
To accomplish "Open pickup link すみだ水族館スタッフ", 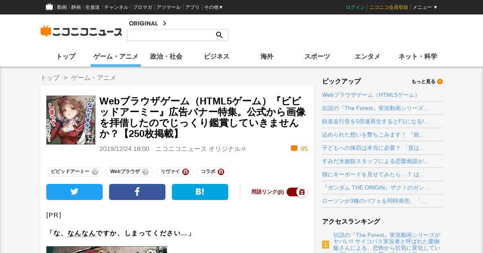I will point(376,161).
